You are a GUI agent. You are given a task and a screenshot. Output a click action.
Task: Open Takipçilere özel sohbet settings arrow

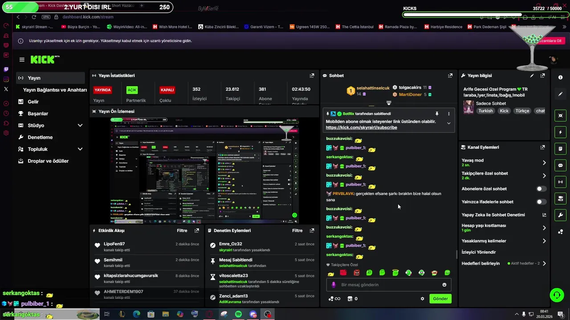[x=544, y=176]
